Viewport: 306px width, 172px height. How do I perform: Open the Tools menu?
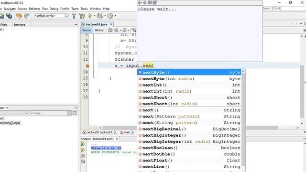pos(84,9)
